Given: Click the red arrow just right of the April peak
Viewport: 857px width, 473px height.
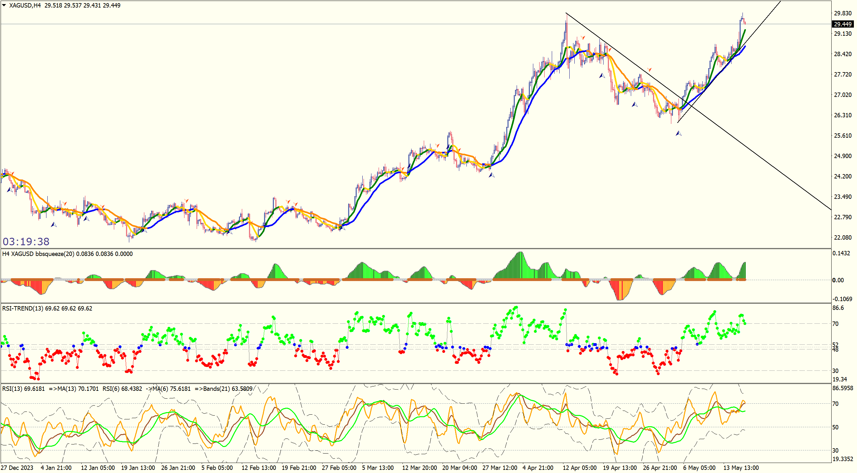Looking at the screenshot, I should 583,38.
